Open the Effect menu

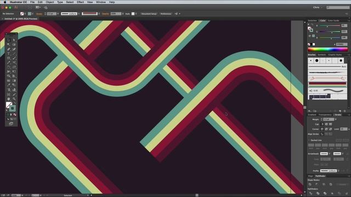click(x=80, y=2)
